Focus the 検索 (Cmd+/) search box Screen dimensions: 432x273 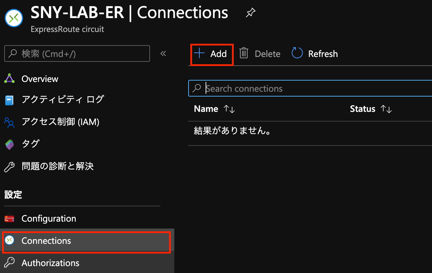click(x=77, y=53)
